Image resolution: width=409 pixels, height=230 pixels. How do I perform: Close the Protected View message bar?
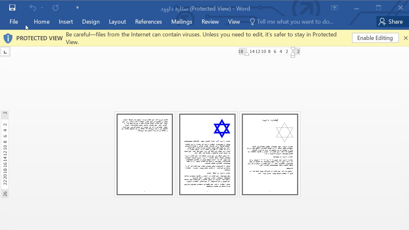[405, 38]
